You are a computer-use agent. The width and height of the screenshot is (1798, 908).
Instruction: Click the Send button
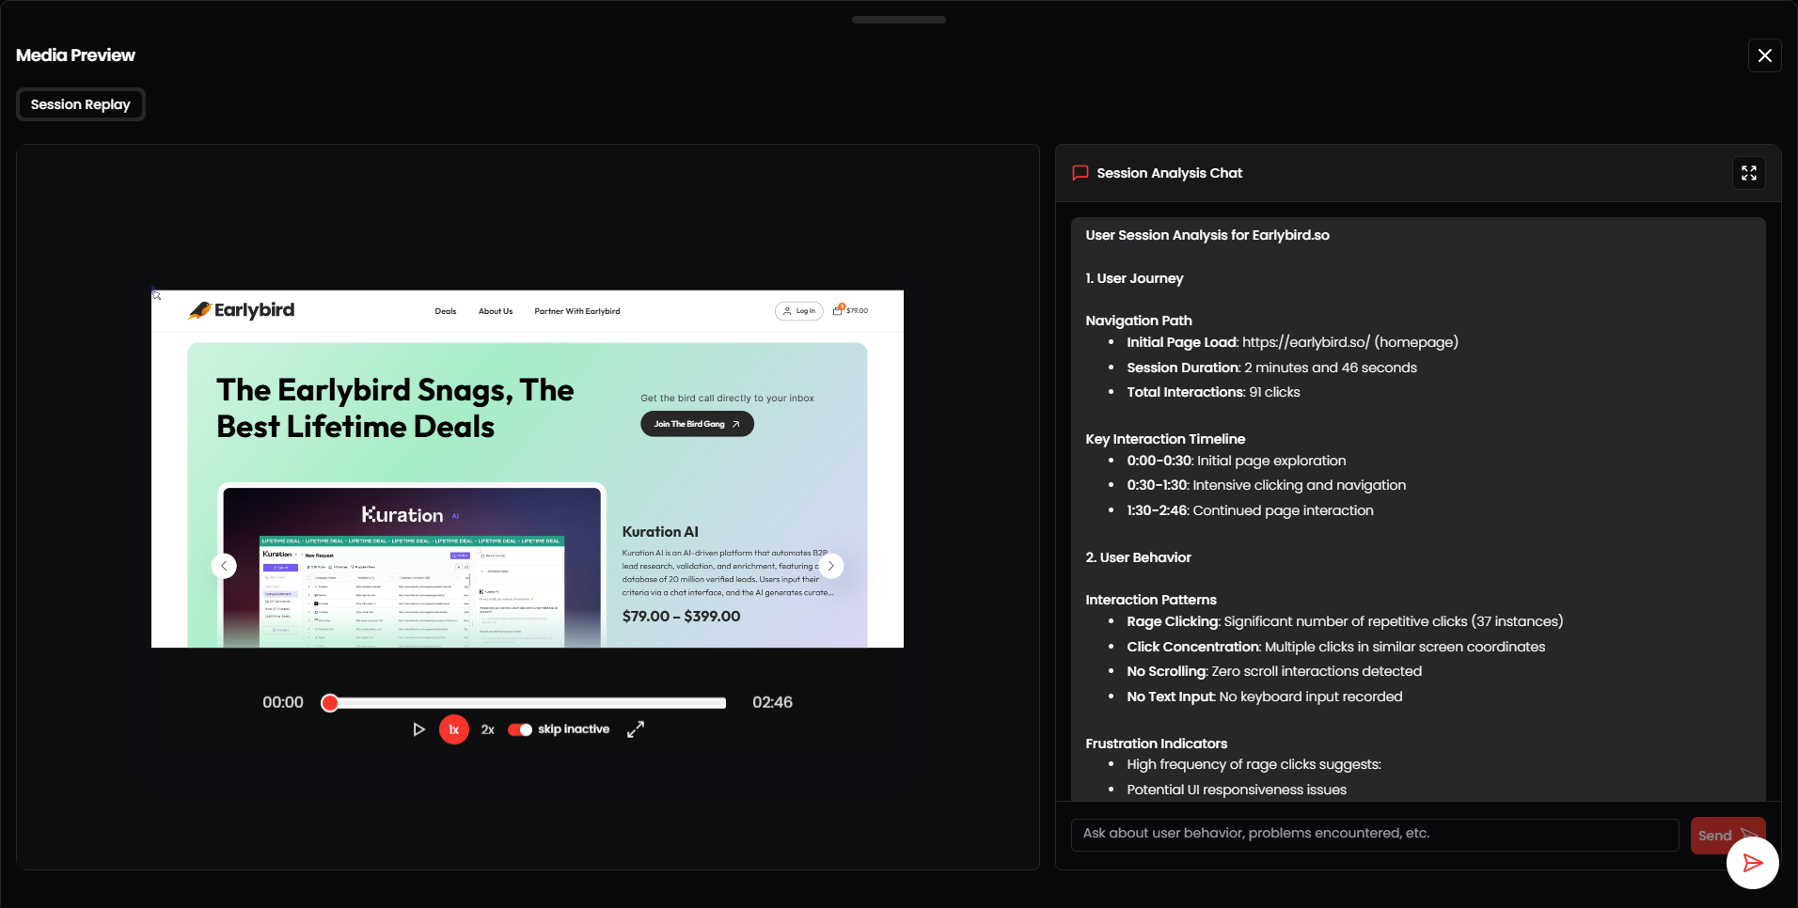point(1714,836)
